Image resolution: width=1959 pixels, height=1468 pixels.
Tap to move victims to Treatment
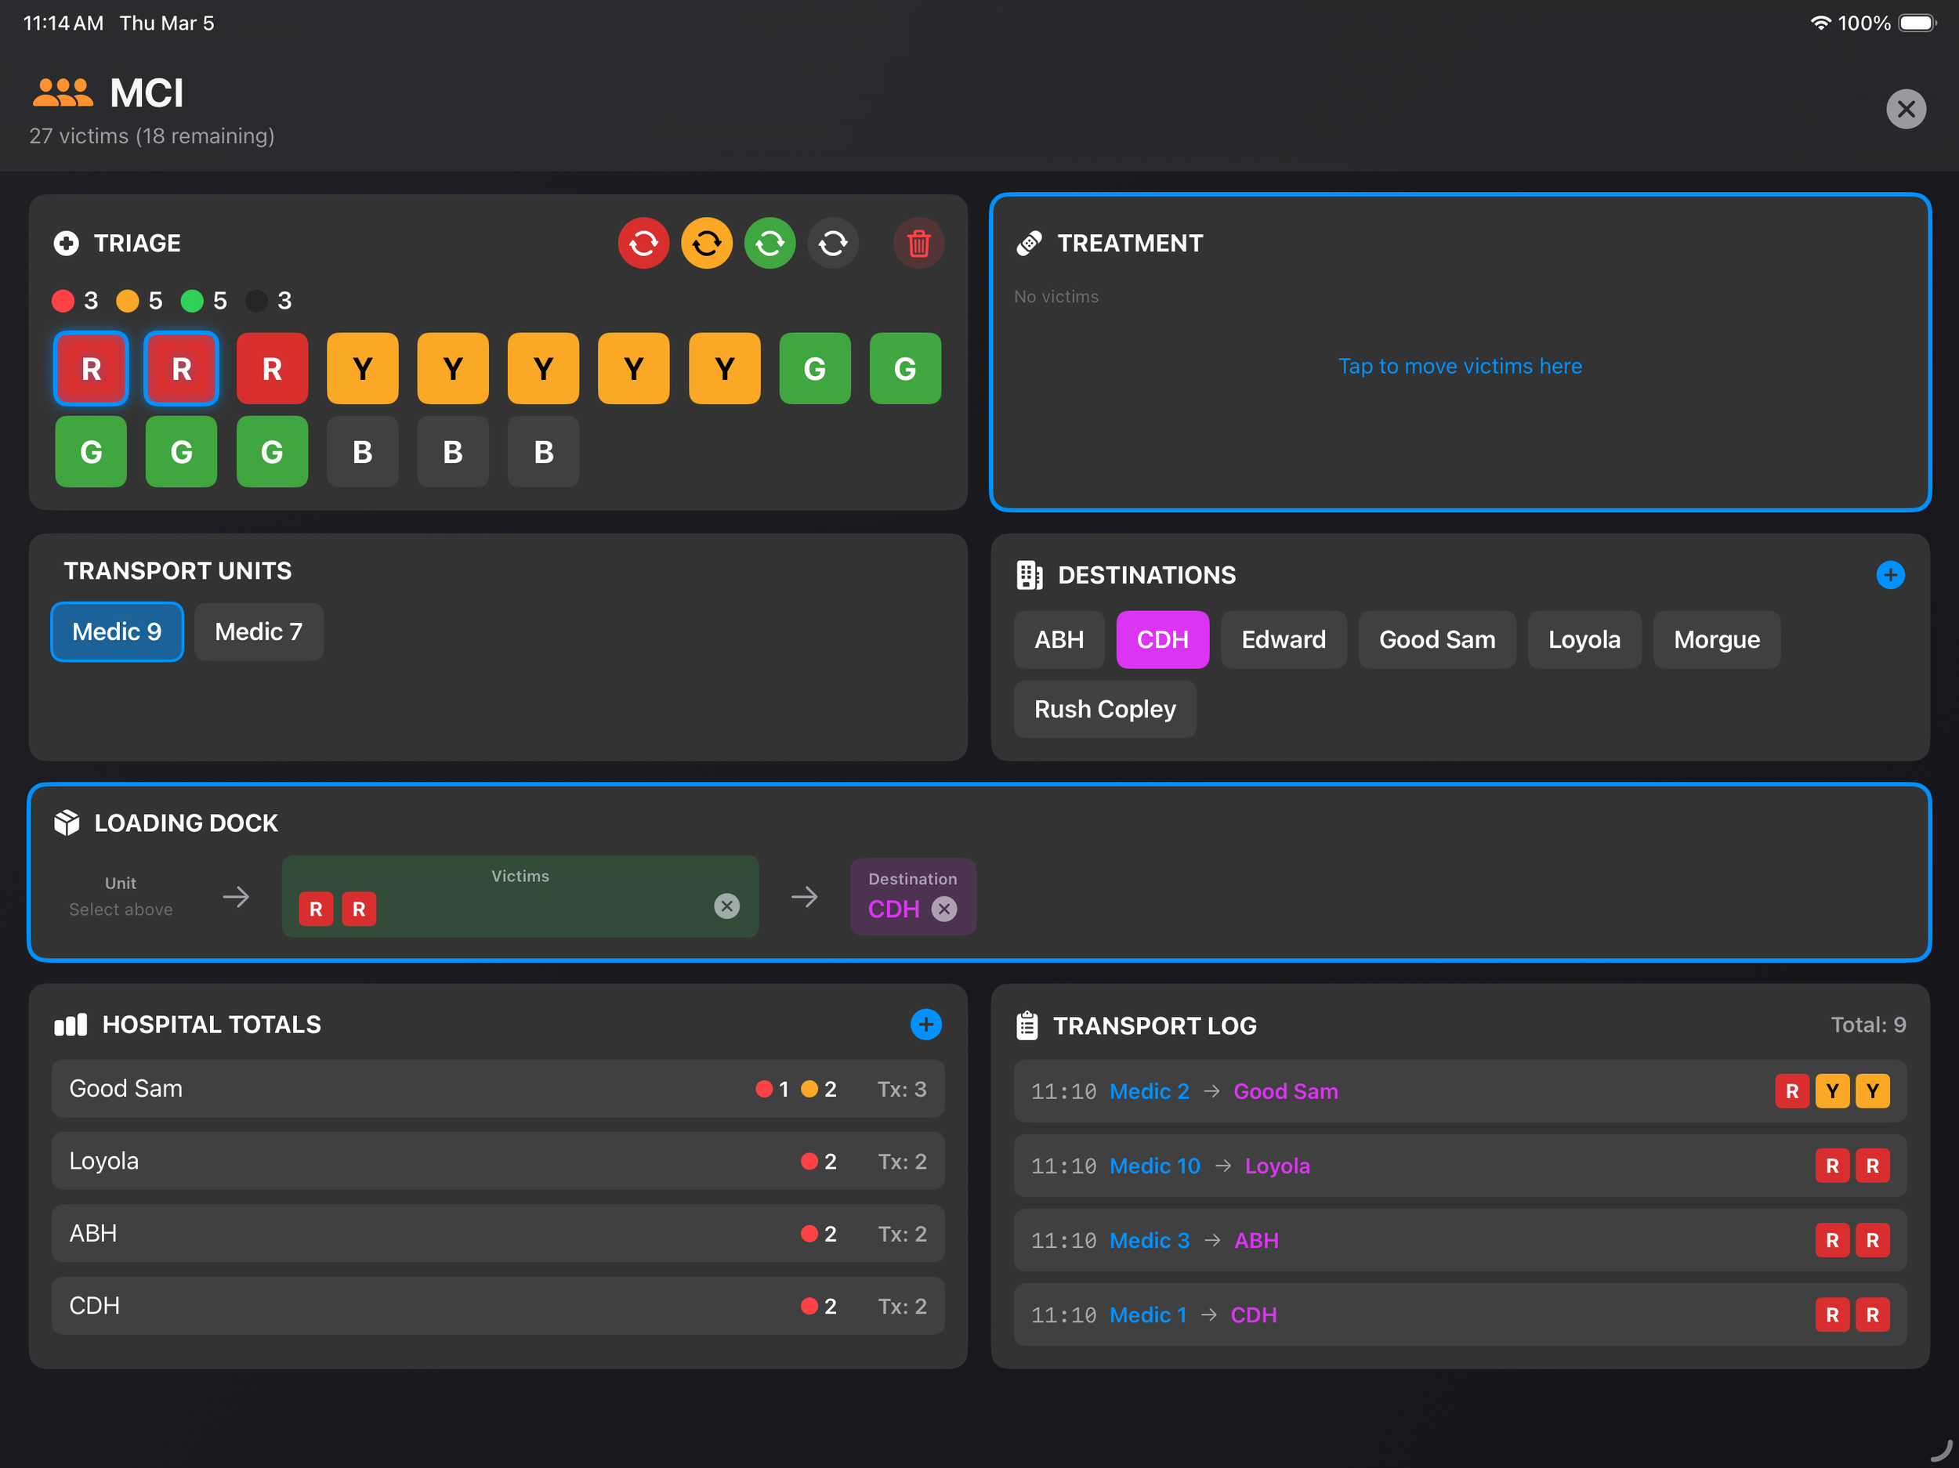click(1460, 366)
